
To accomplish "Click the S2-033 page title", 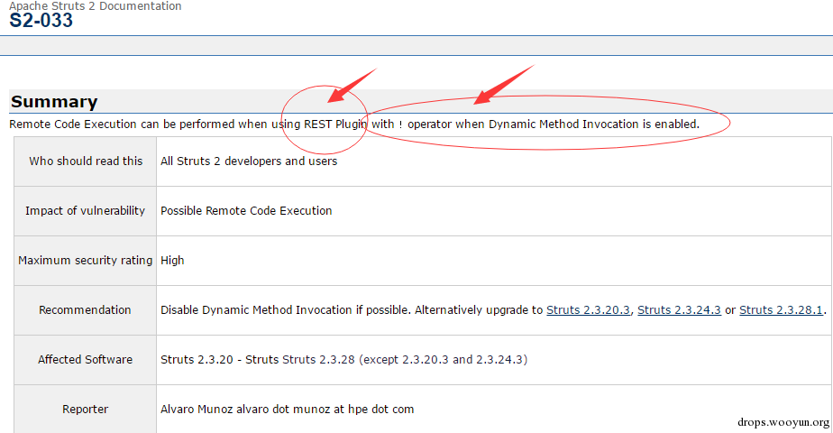I will pyautogui.click(x=41, y=21).
